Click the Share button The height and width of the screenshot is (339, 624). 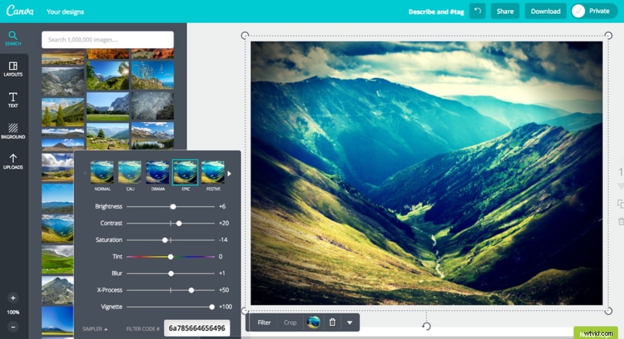pyautogui.click(x=505, y=10)
